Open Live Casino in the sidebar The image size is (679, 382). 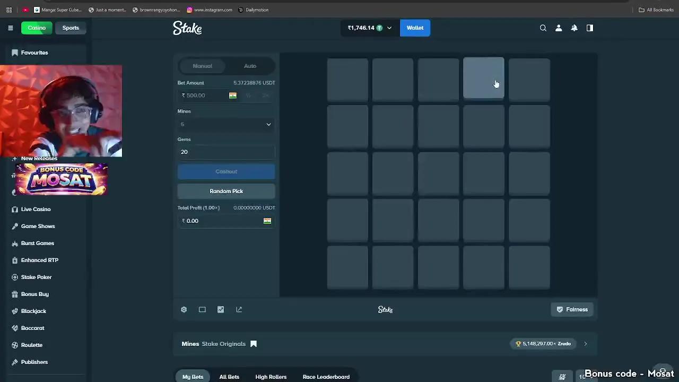[36, 209]
